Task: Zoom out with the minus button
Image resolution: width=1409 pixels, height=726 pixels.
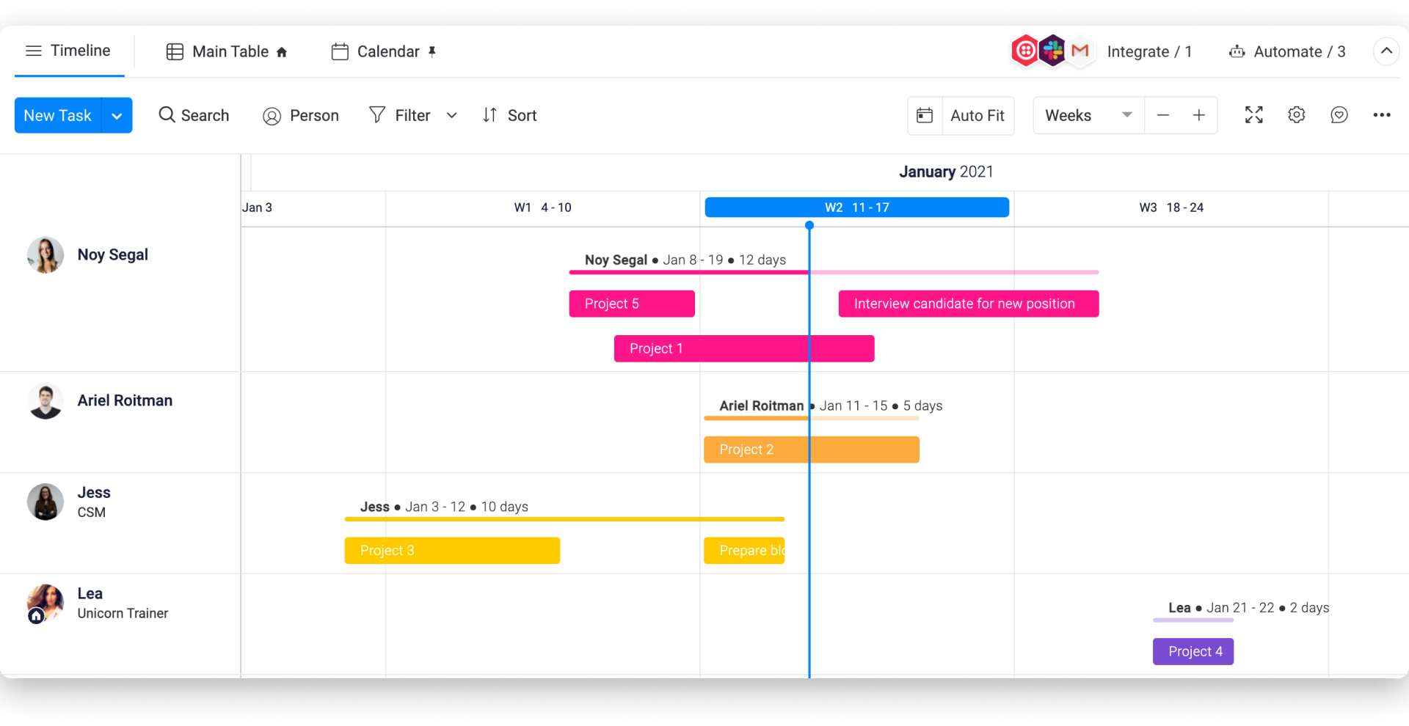Action: pos(1163,115)
